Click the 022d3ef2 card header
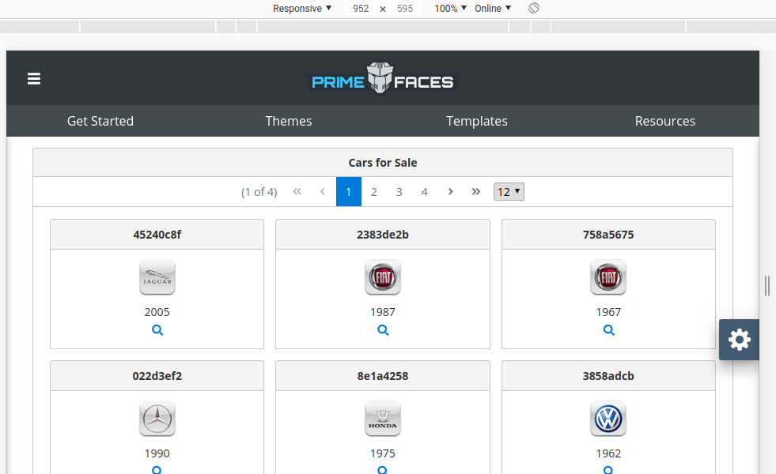Viewport: 776px width, 474px height. [157, 375]
